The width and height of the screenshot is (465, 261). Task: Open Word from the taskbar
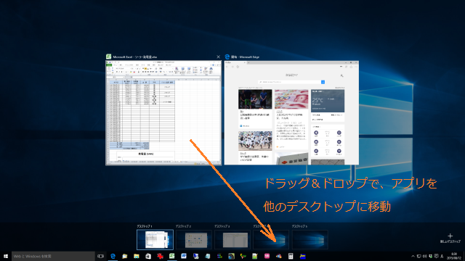[x=184, y=256]
